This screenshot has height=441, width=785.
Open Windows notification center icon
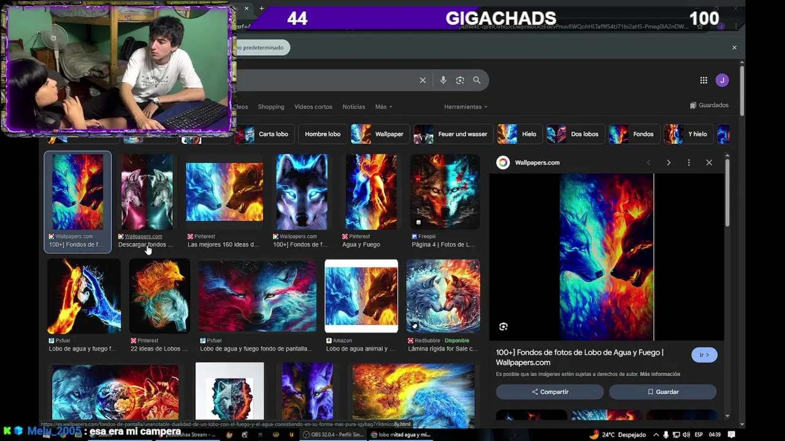(732, 434)
